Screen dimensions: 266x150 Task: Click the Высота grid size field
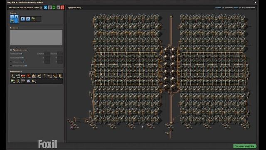[60, 54]
